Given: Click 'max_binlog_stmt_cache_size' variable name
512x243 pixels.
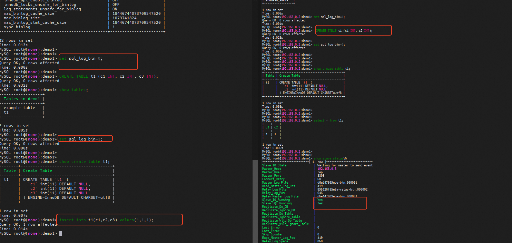Looking at the screenshot, I should 35,22.
